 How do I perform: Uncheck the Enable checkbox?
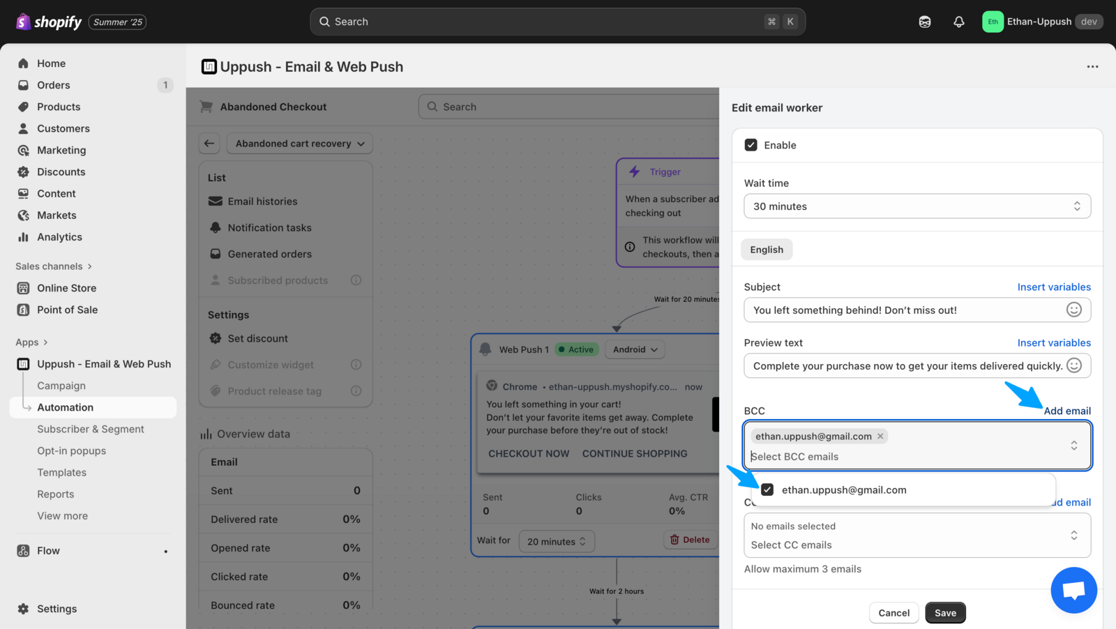[x=751, y=145]
